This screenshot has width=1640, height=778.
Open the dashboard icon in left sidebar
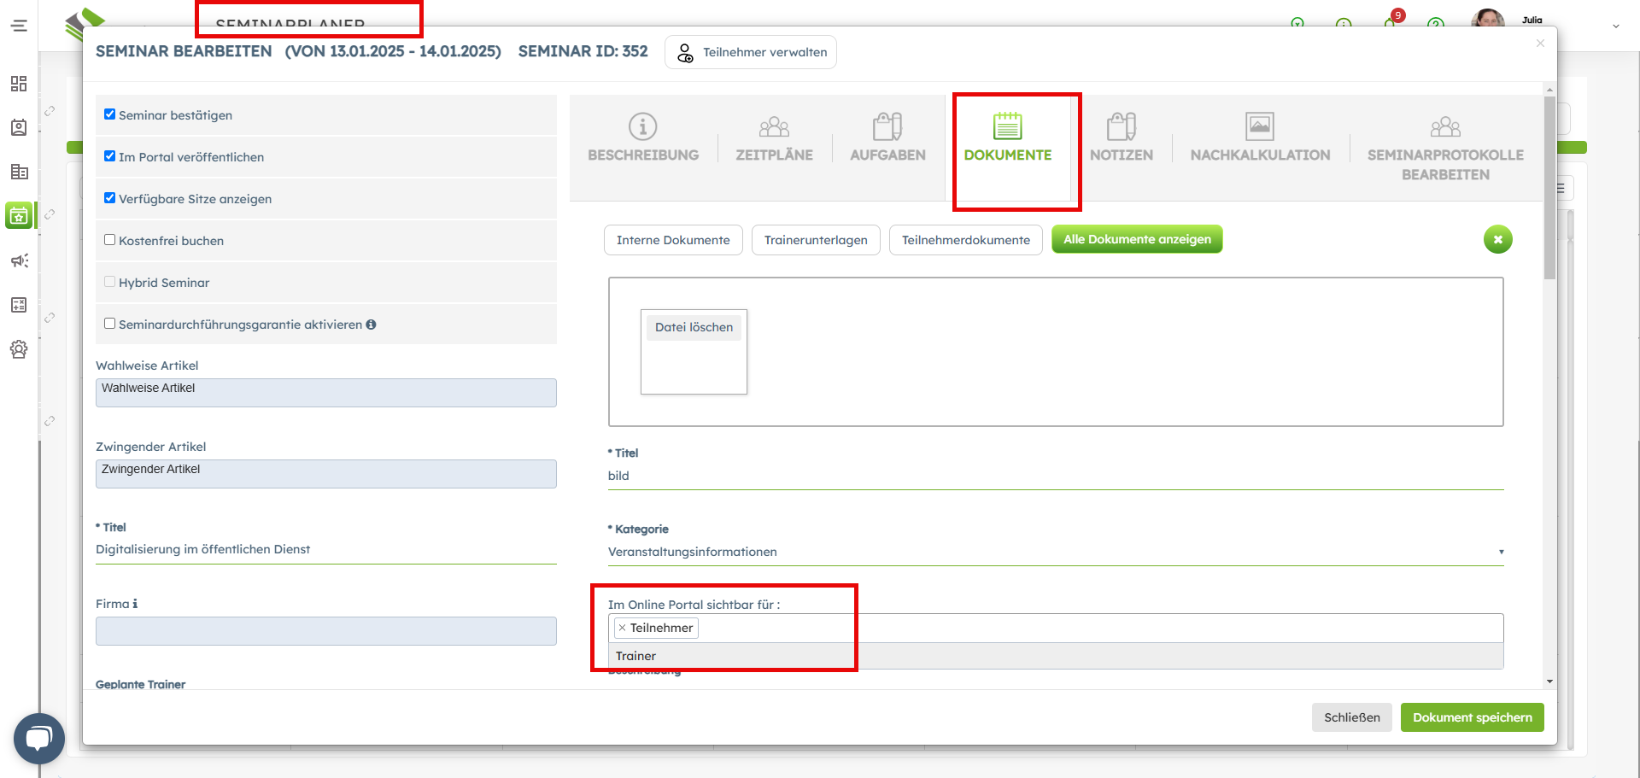click(19, 84)
